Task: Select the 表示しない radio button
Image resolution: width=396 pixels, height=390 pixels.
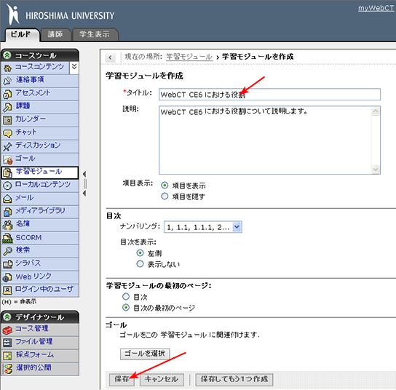Action: [x=140, y=264]
